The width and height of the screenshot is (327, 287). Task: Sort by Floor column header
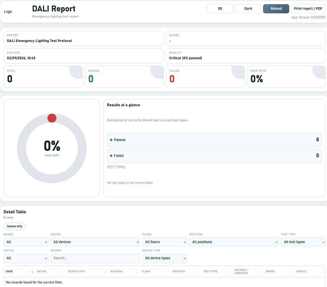155,271
